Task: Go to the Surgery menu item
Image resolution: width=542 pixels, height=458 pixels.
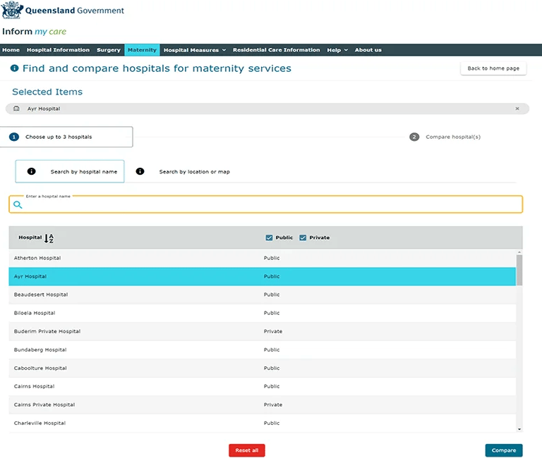Action: pos(109,50)
